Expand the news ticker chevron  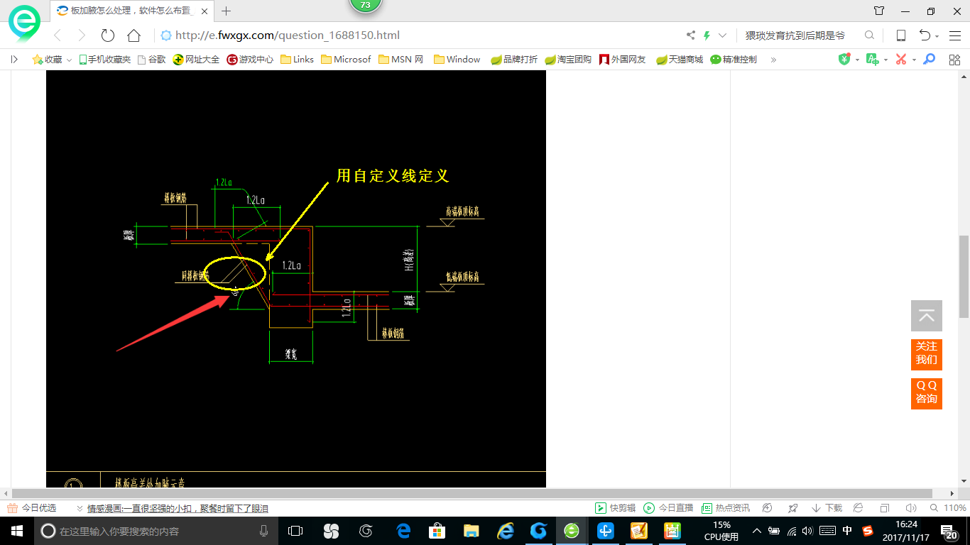tap(79, 509)
